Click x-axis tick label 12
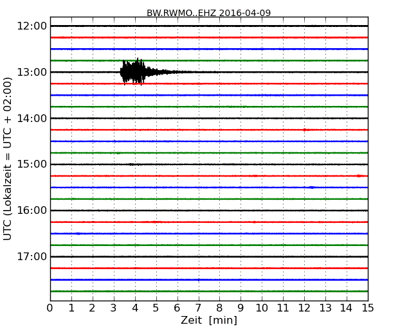 tap(304, 308)
